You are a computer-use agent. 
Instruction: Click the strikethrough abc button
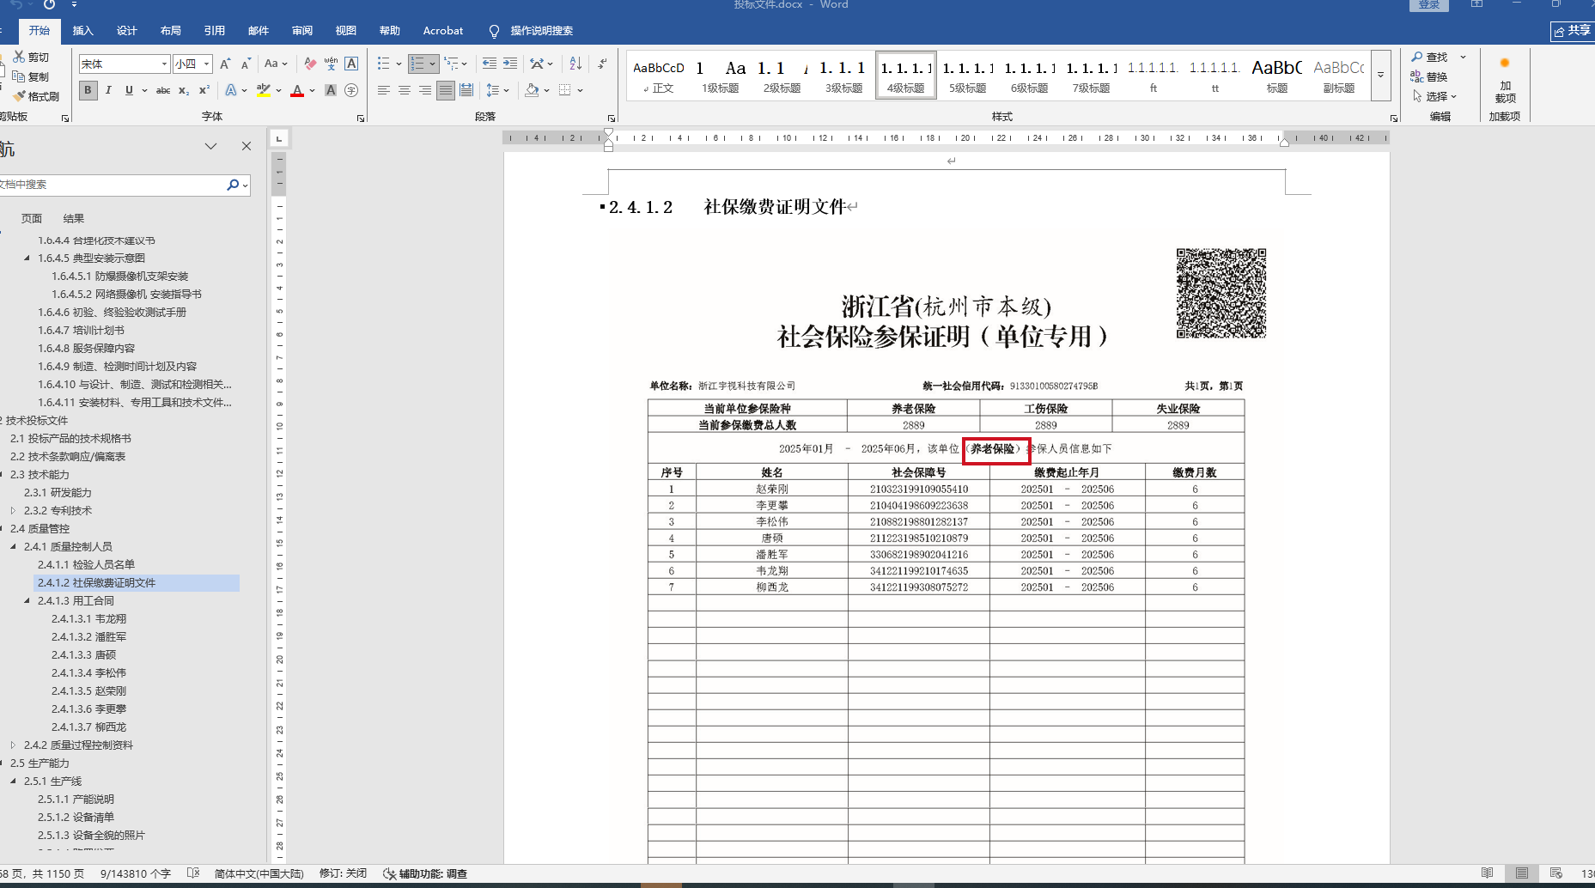(162, 90)
